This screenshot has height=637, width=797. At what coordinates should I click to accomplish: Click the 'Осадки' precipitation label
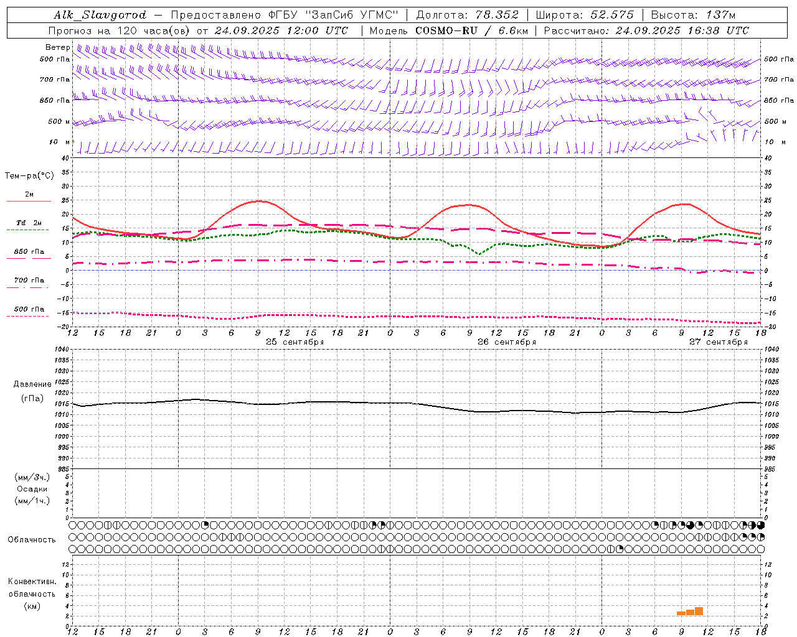(x=32, y=489)
